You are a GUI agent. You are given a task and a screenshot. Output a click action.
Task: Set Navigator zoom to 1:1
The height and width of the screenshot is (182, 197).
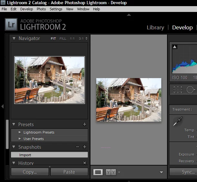point(72,39)
